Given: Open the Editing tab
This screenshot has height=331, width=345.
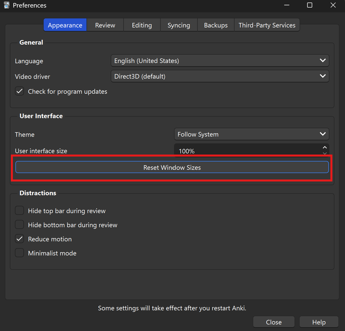Looking at the screenshot, I should click(142, 25).
